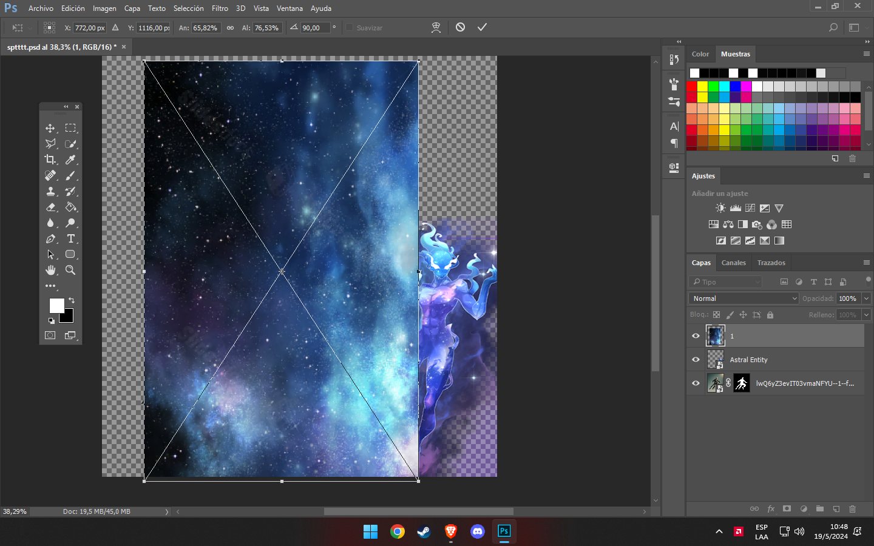Image resolution: width=874 pixels, height=546 pixels.
Task: Open the Muestras panel options menu
Action: pos(866,54)
